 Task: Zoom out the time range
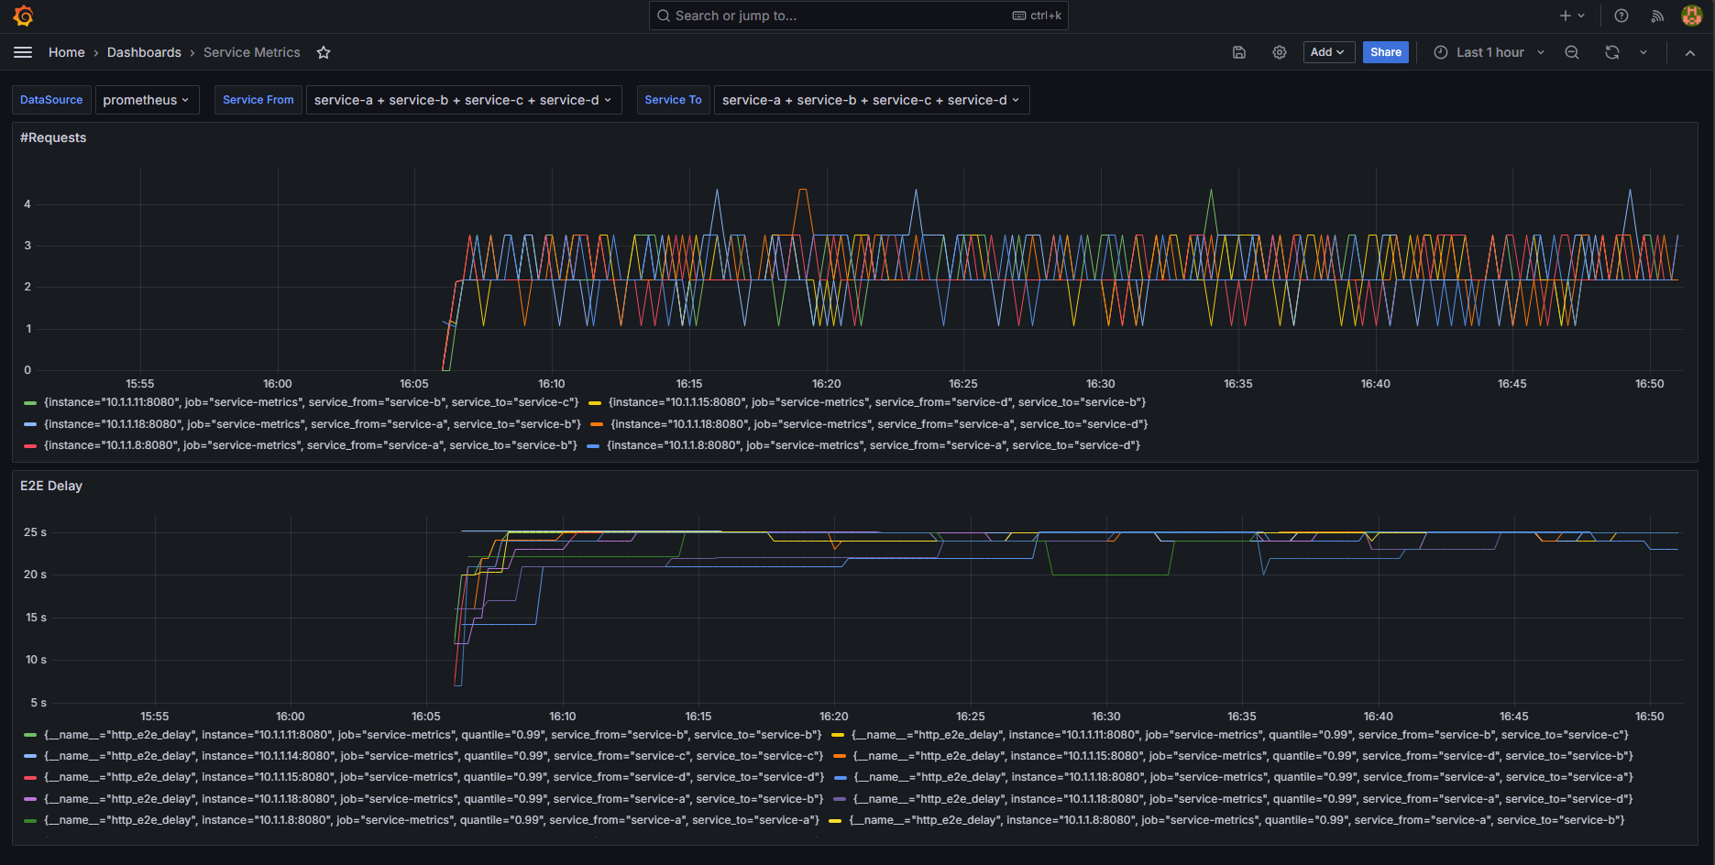click(1572, 52)
